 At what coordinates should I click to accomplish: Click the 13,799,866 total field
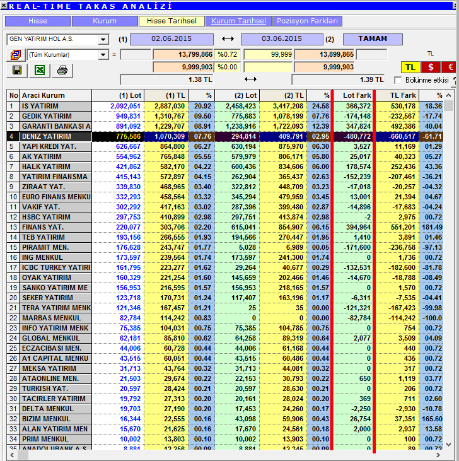182,55
